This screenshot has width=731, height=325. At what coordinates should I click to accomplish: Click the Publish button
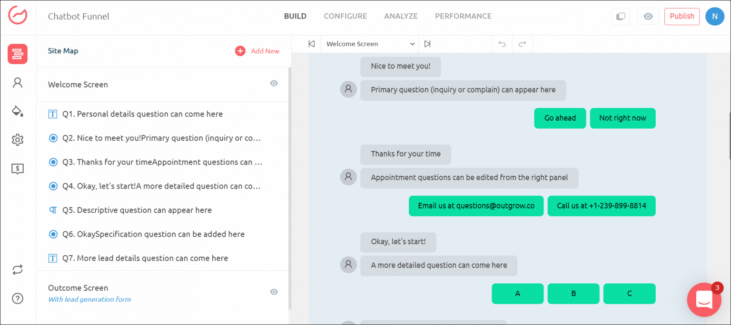[x=682, y=16]
